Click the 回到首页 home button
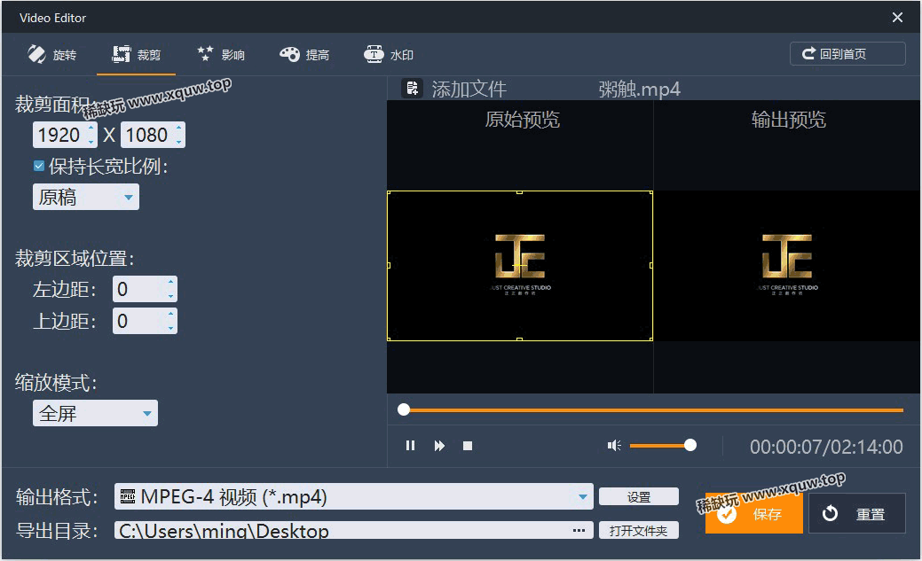Screen dimensions: 922x561 coord(847,53)
